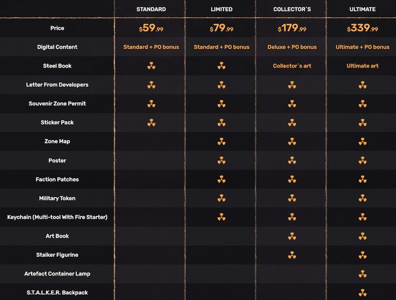
Task: Click the Ultimate Artefact Container Lamp icon
Action: coord(362,274)
